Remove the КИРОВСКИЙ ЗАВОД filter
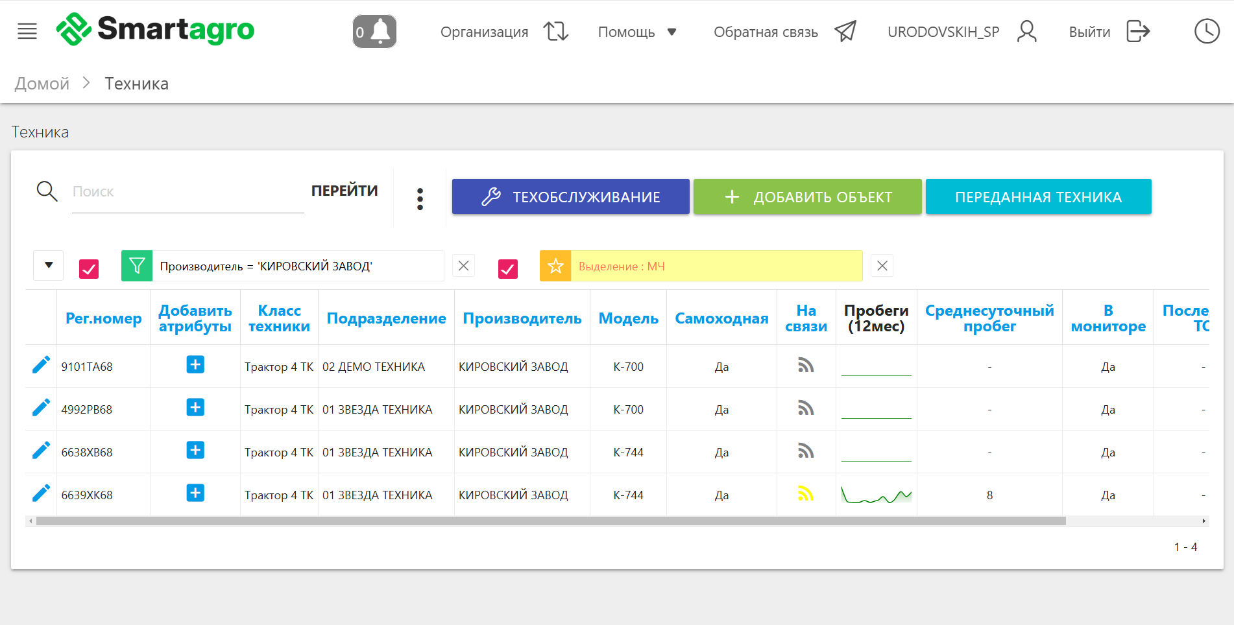 tap(463, 266)
